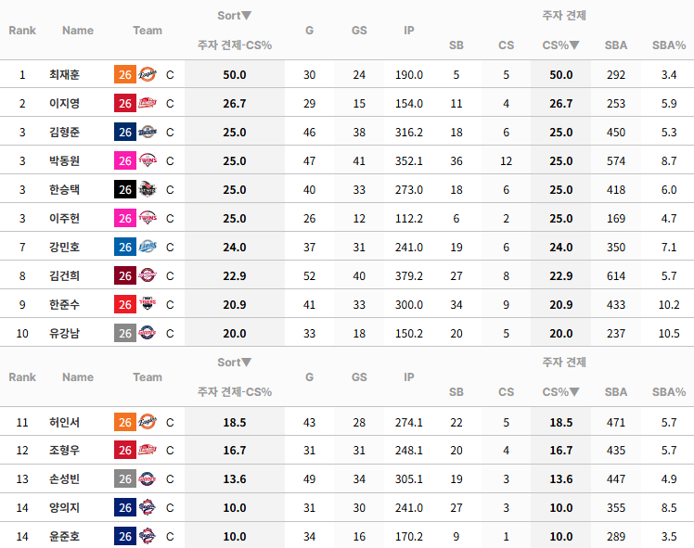Click the Giants logo beside 유강남
Screen dimensions: 694x548
(148, 333)
